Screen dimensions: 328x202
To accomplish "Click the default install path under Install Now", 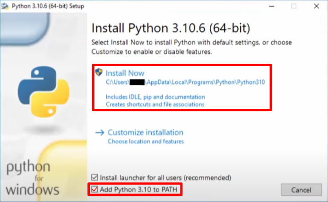I will coord(185,82).
